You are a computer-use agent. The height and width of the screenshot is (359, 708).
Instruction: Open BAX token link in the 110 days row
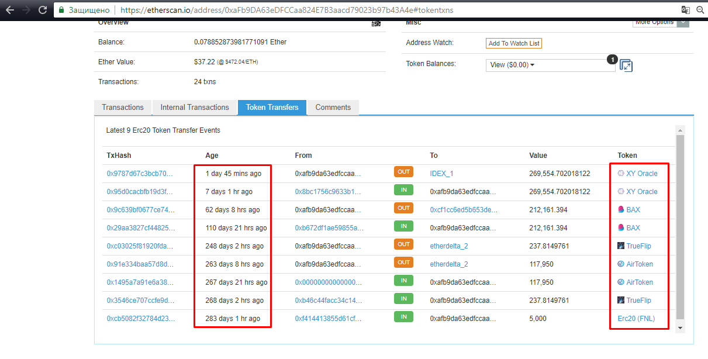click(633, 228)
